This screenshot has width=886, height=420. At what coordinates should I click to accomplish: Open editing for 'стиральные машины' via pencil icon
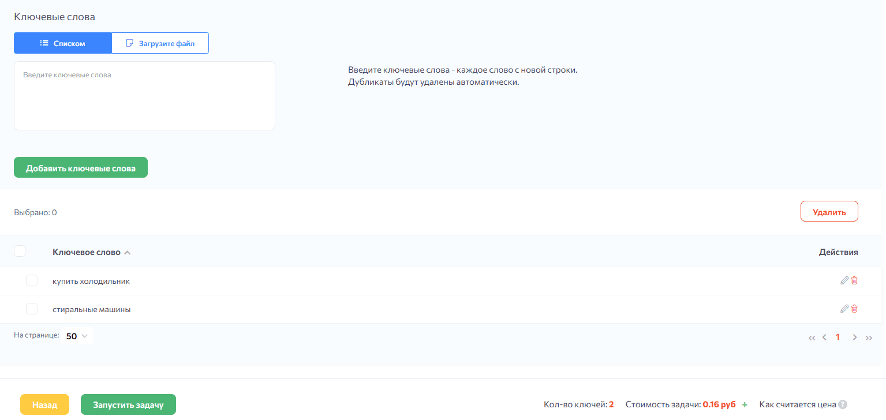[844, 309]
